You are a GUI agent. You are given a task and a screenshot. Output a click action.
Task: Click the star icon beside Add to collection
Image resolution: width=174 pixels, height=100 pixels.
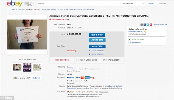90,54
